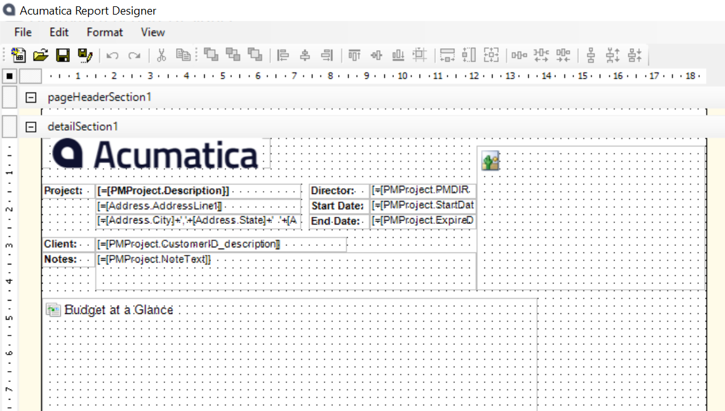Increase vertical spacing between controls
Image resolution: width=725 pixels, height=411 pixels.
[613, 55]
